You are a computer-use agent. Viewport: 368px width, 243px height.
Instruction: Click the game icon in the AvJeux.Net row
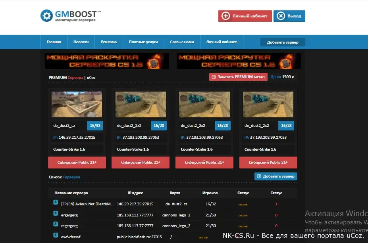pyautogui.click(x=56, y=202)
